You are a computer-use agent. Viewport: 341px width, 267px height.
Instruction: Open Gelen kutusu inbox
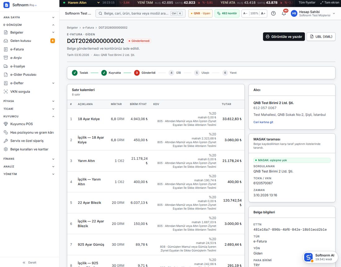coord(29,41)
